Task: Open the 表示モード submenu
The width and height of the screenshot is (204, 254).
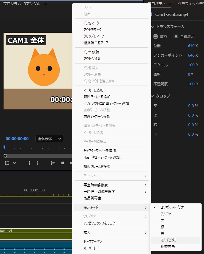Action: pyautogui.click(x=112, y=207)
